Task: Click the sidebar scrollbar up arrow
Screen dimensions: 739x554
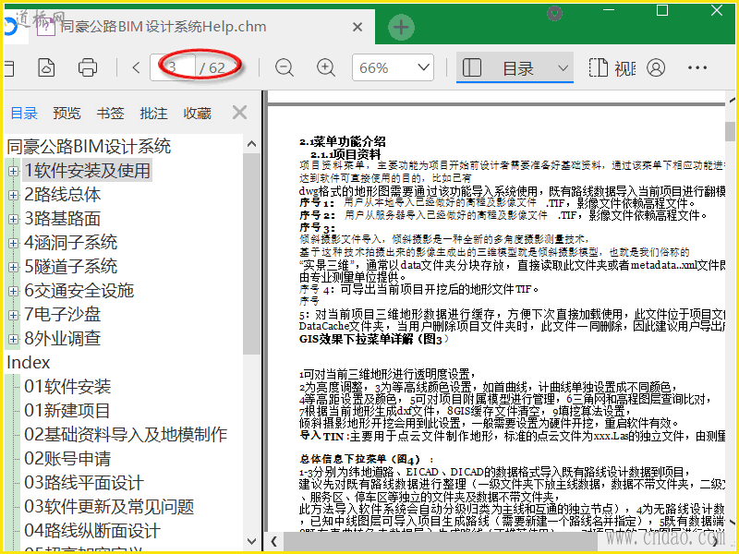Action: click(251, 144)
